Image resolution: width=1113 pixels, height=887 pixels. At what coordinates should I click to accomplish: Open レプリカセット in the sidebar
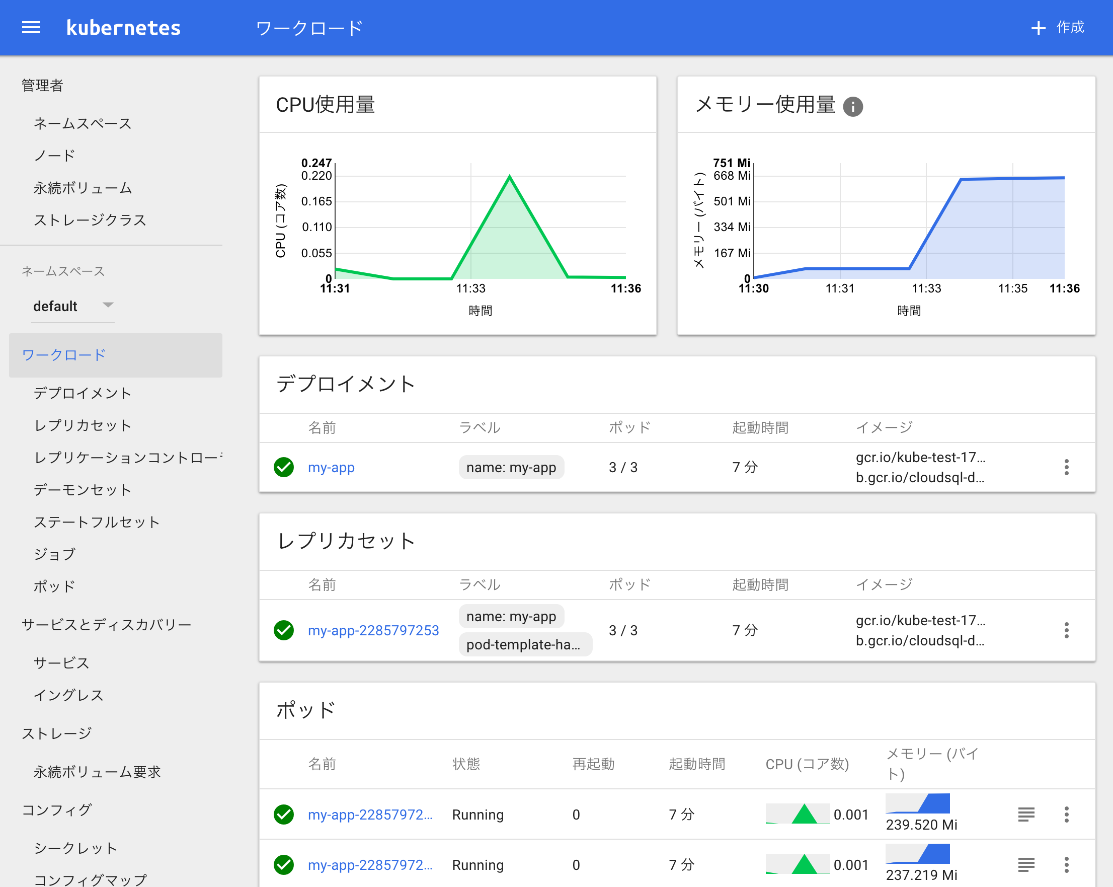click(83, 425)
